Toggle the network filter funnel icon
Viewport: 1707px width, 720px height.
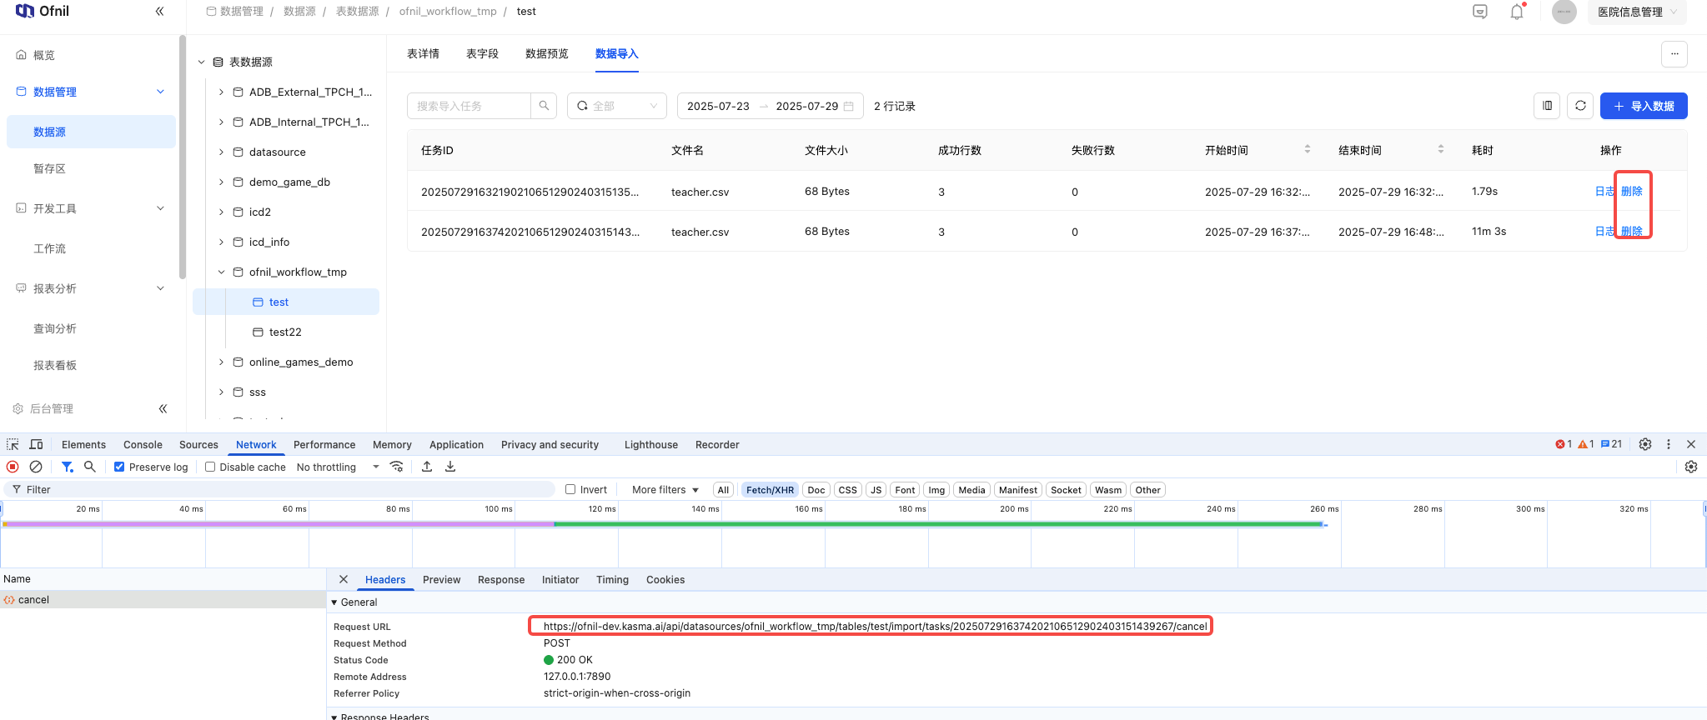click(x=68, y=467)
